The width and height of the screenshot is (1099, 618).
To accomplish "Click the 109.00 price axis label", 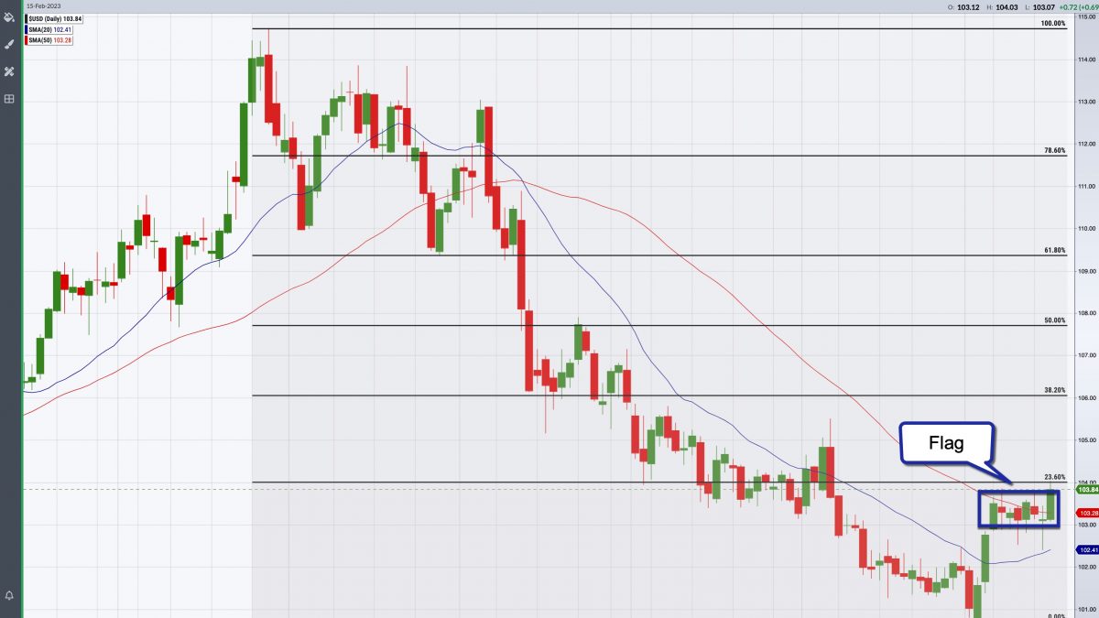I will pyautogui.click(x=1088, y=271).
